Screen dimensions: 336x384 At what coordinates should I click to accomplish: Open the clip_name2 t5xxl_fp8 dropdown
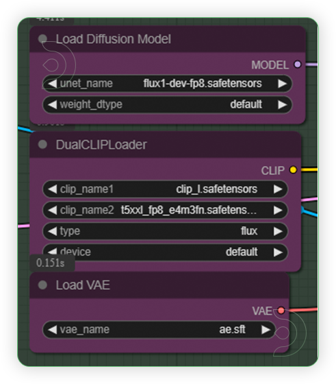(x=165, y=211)
